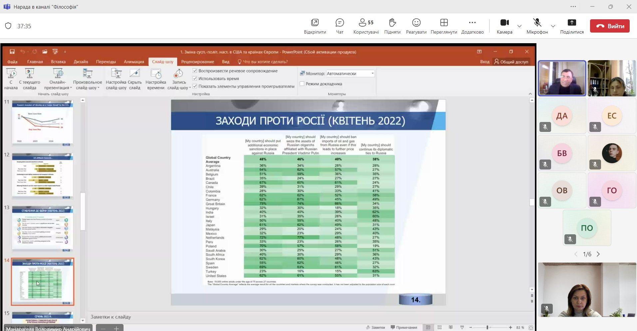Leave the meeting with Вийти button
This screenshot has height=331, width=637.
(x=609, y=26)
